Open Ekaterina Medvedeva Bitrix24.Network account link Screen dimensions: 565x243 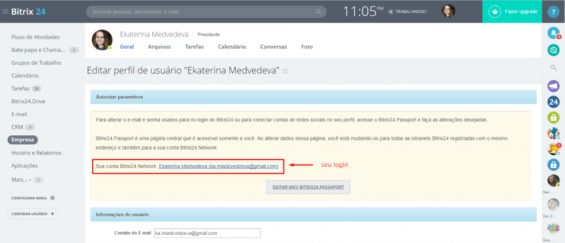click(218, 166)
